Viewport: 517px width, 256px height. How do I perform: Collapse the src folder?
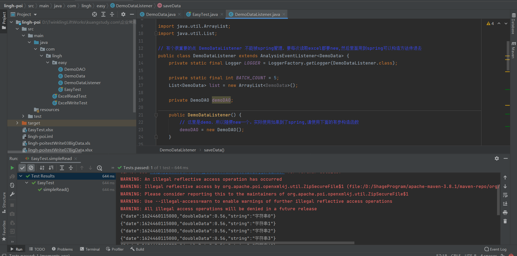point(18,29)
